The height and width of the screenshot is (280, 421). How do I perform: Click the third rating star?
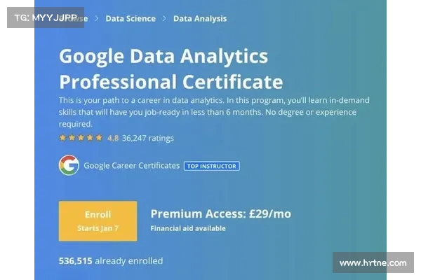pyautogui.click(x=81, y=138)
